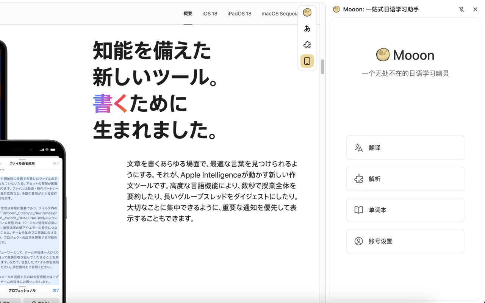Click the user avatar icon beside 账号设置
The height and width of the screenshot is (303, 485).
(x=358, y=241)
